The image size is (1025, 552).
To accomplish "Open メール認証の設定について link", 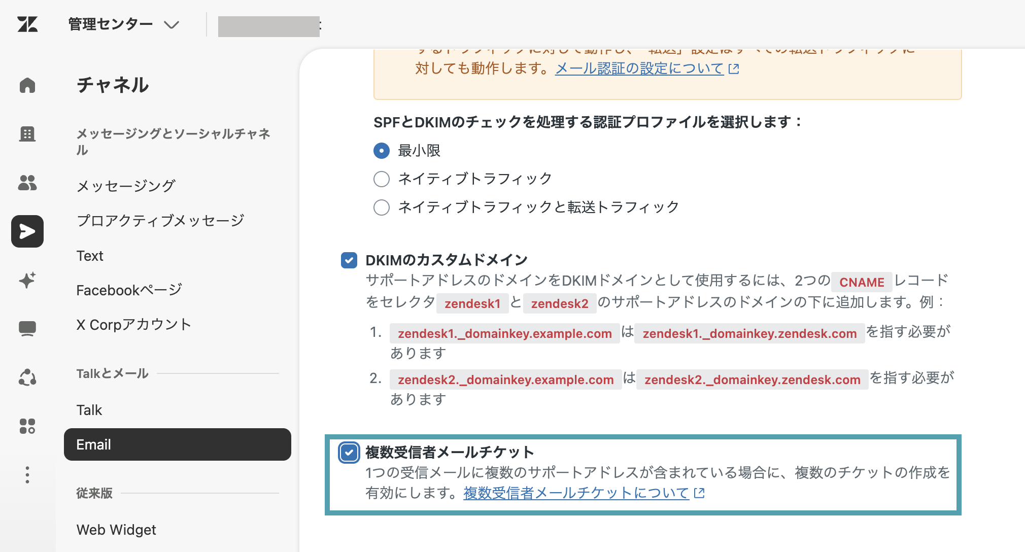I will click(x=639, y=68).
